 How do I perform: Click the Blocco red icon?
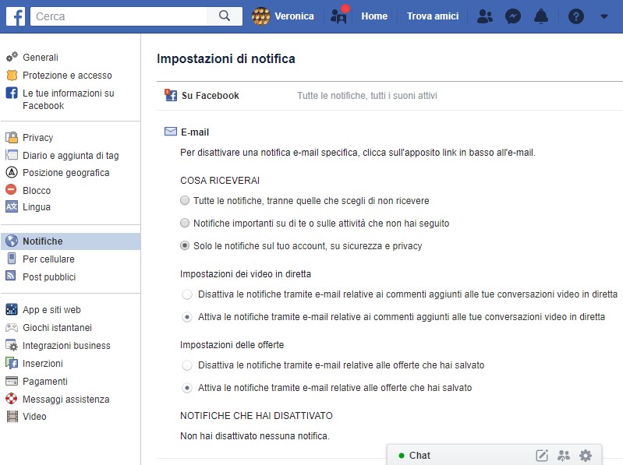tap(12, 189)
